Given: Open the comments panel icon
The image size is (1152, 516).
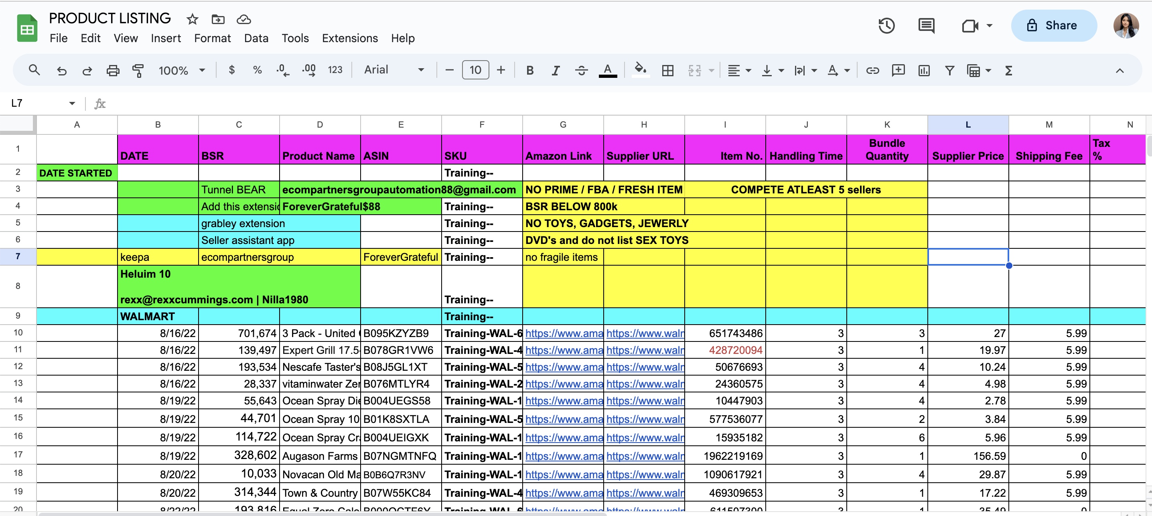Looking at the screenshot, I should (926, 26).
